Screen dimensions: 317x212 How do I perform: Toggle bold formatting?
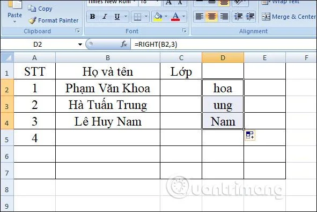click(x=93, y=17)
